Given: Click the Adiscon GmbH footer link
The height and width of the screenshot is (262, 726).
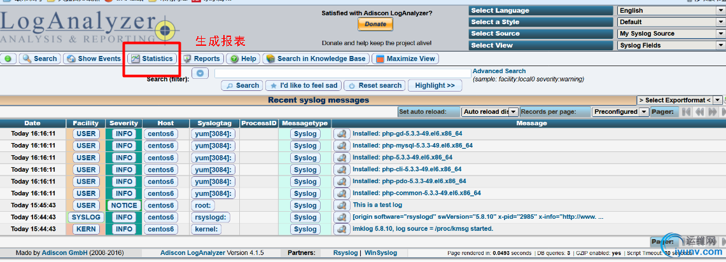Looking at the screenshot, I should coord(64,252).
